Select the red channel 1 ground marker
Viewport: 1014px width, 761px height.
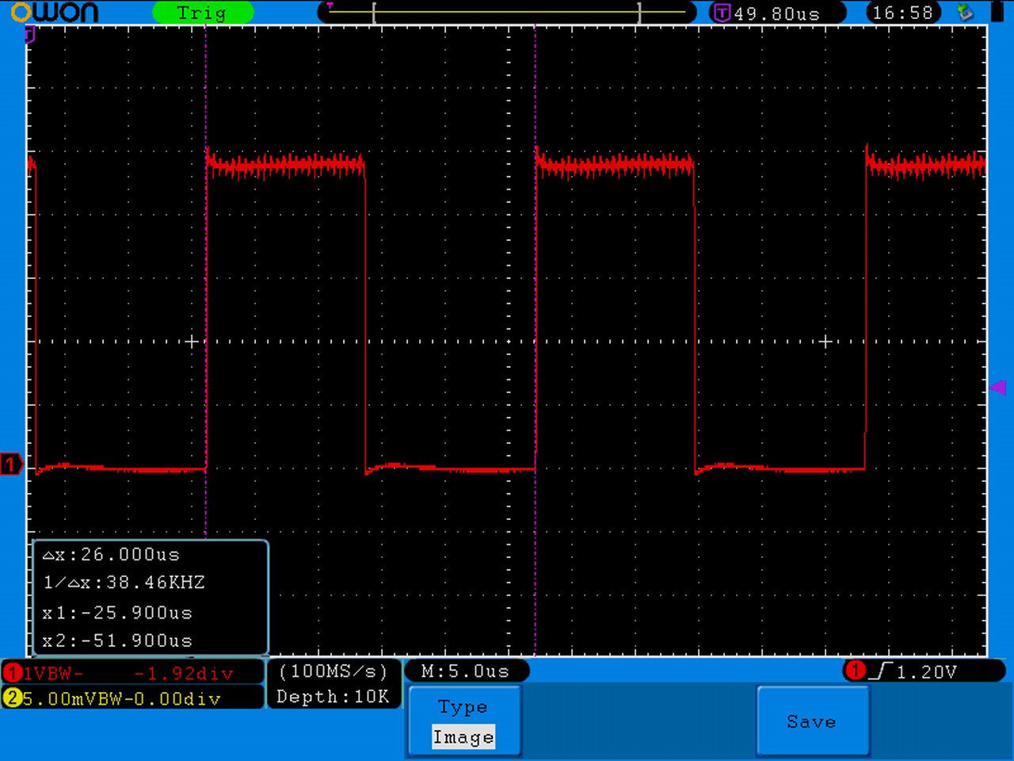click(x=11, y=464)
